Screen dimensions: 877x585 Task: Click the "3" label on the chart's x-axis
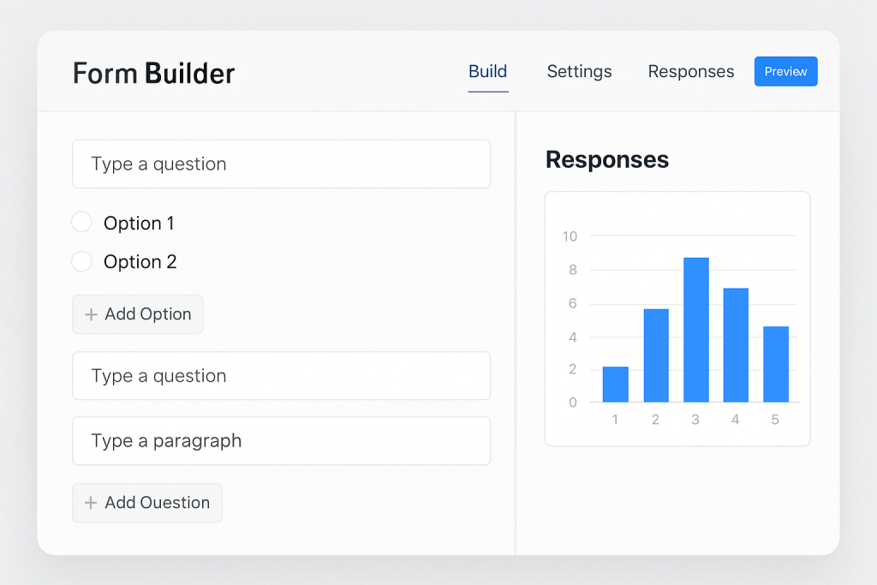point(695,420)
